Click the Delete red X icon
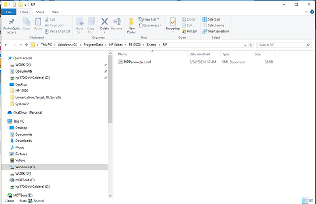316x204 pixels. coord(105,22)
